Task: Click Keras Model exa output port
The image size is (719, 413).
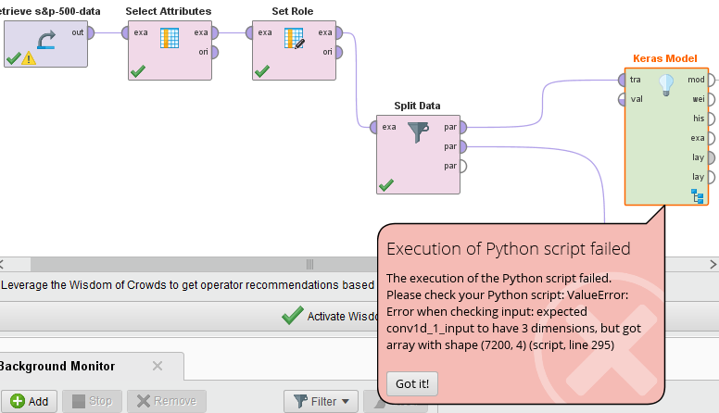Action: click(711, 138)
